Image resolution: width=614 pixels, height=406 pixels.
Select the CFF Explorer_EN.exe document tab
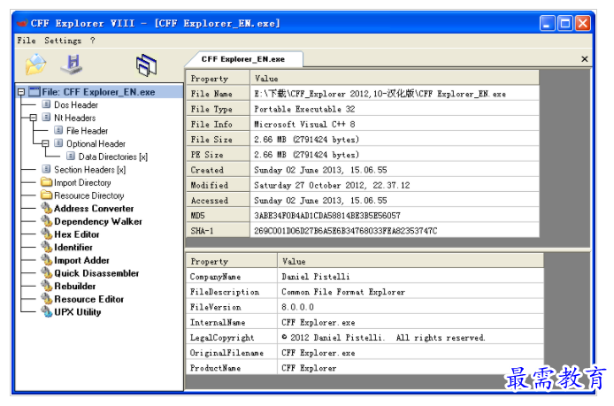[243, 59]
